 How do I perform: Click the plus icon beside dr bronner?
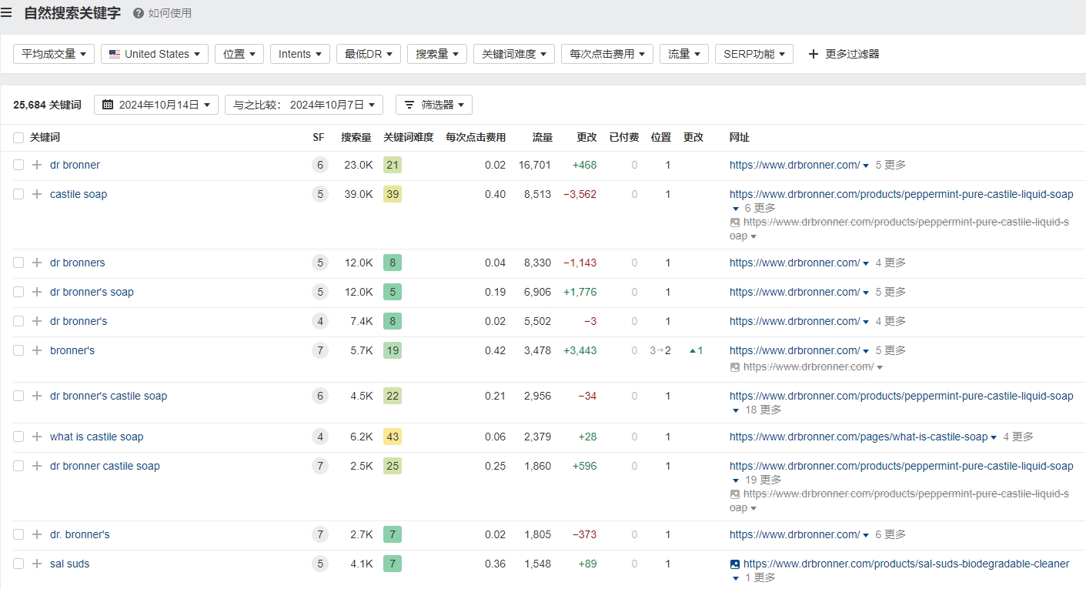37,165
